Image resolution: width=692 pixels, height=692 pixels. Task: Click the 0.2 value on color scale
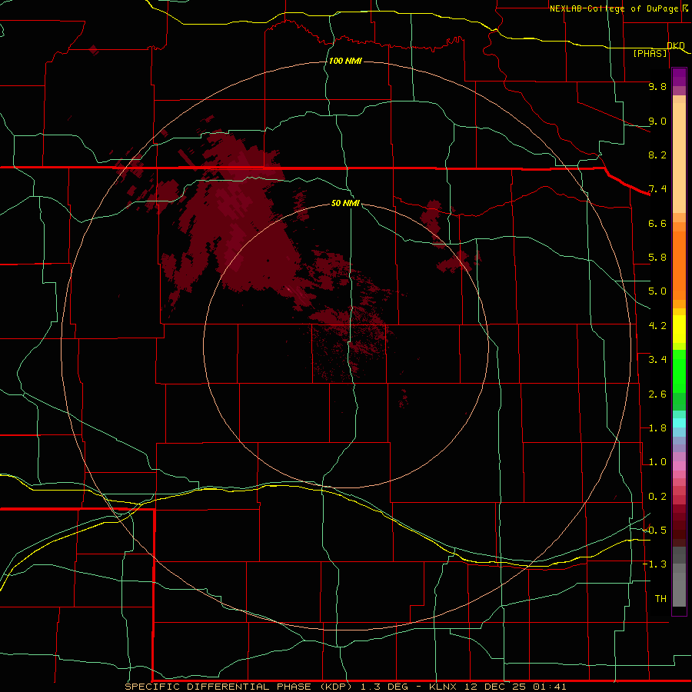[x=657, y=497]
